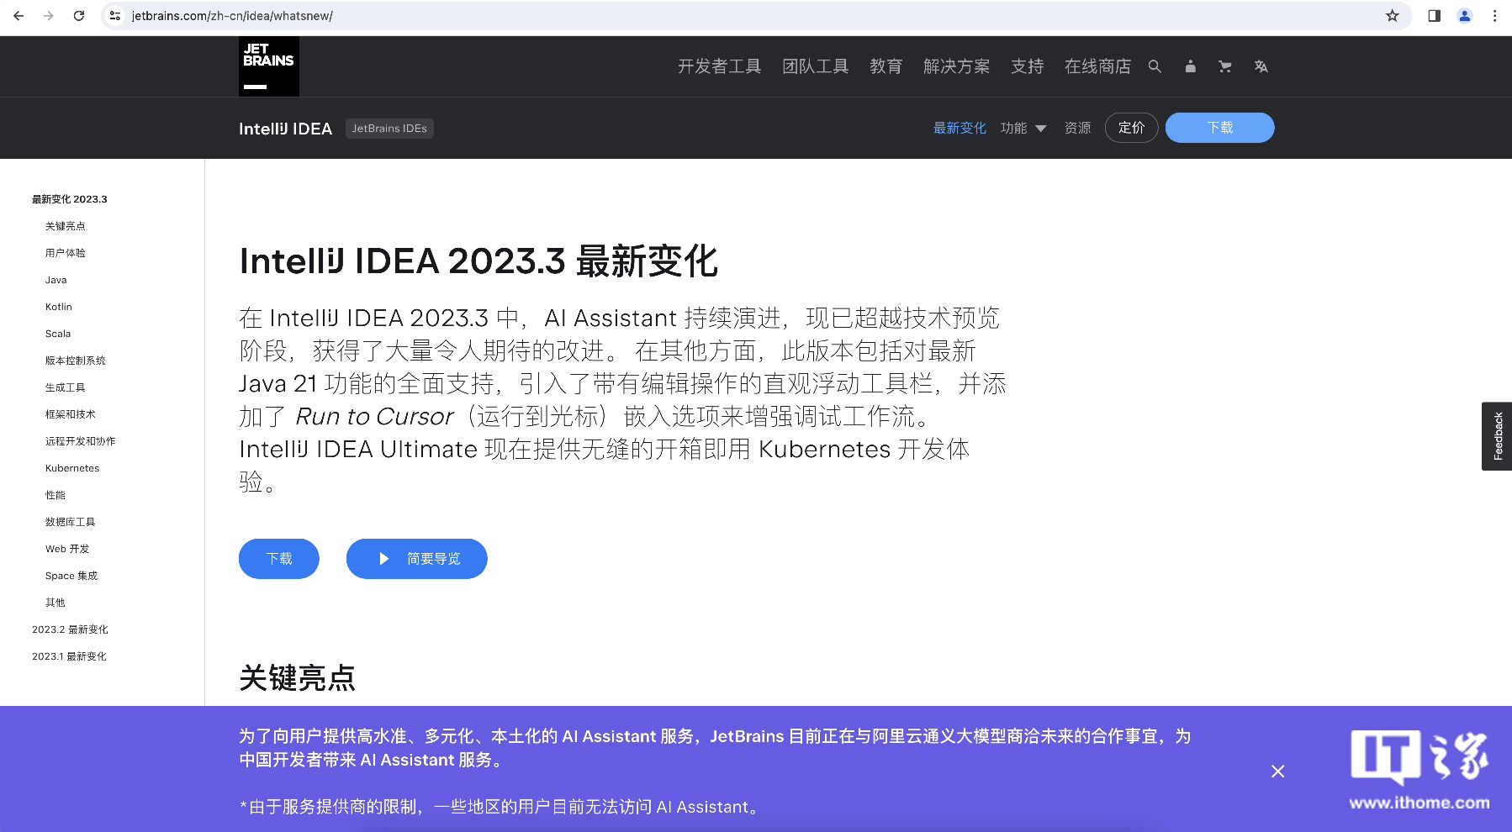Screen dimensions: 1512x832
Task: Open 资源 in product nav
Action: tap(1077, 128)
